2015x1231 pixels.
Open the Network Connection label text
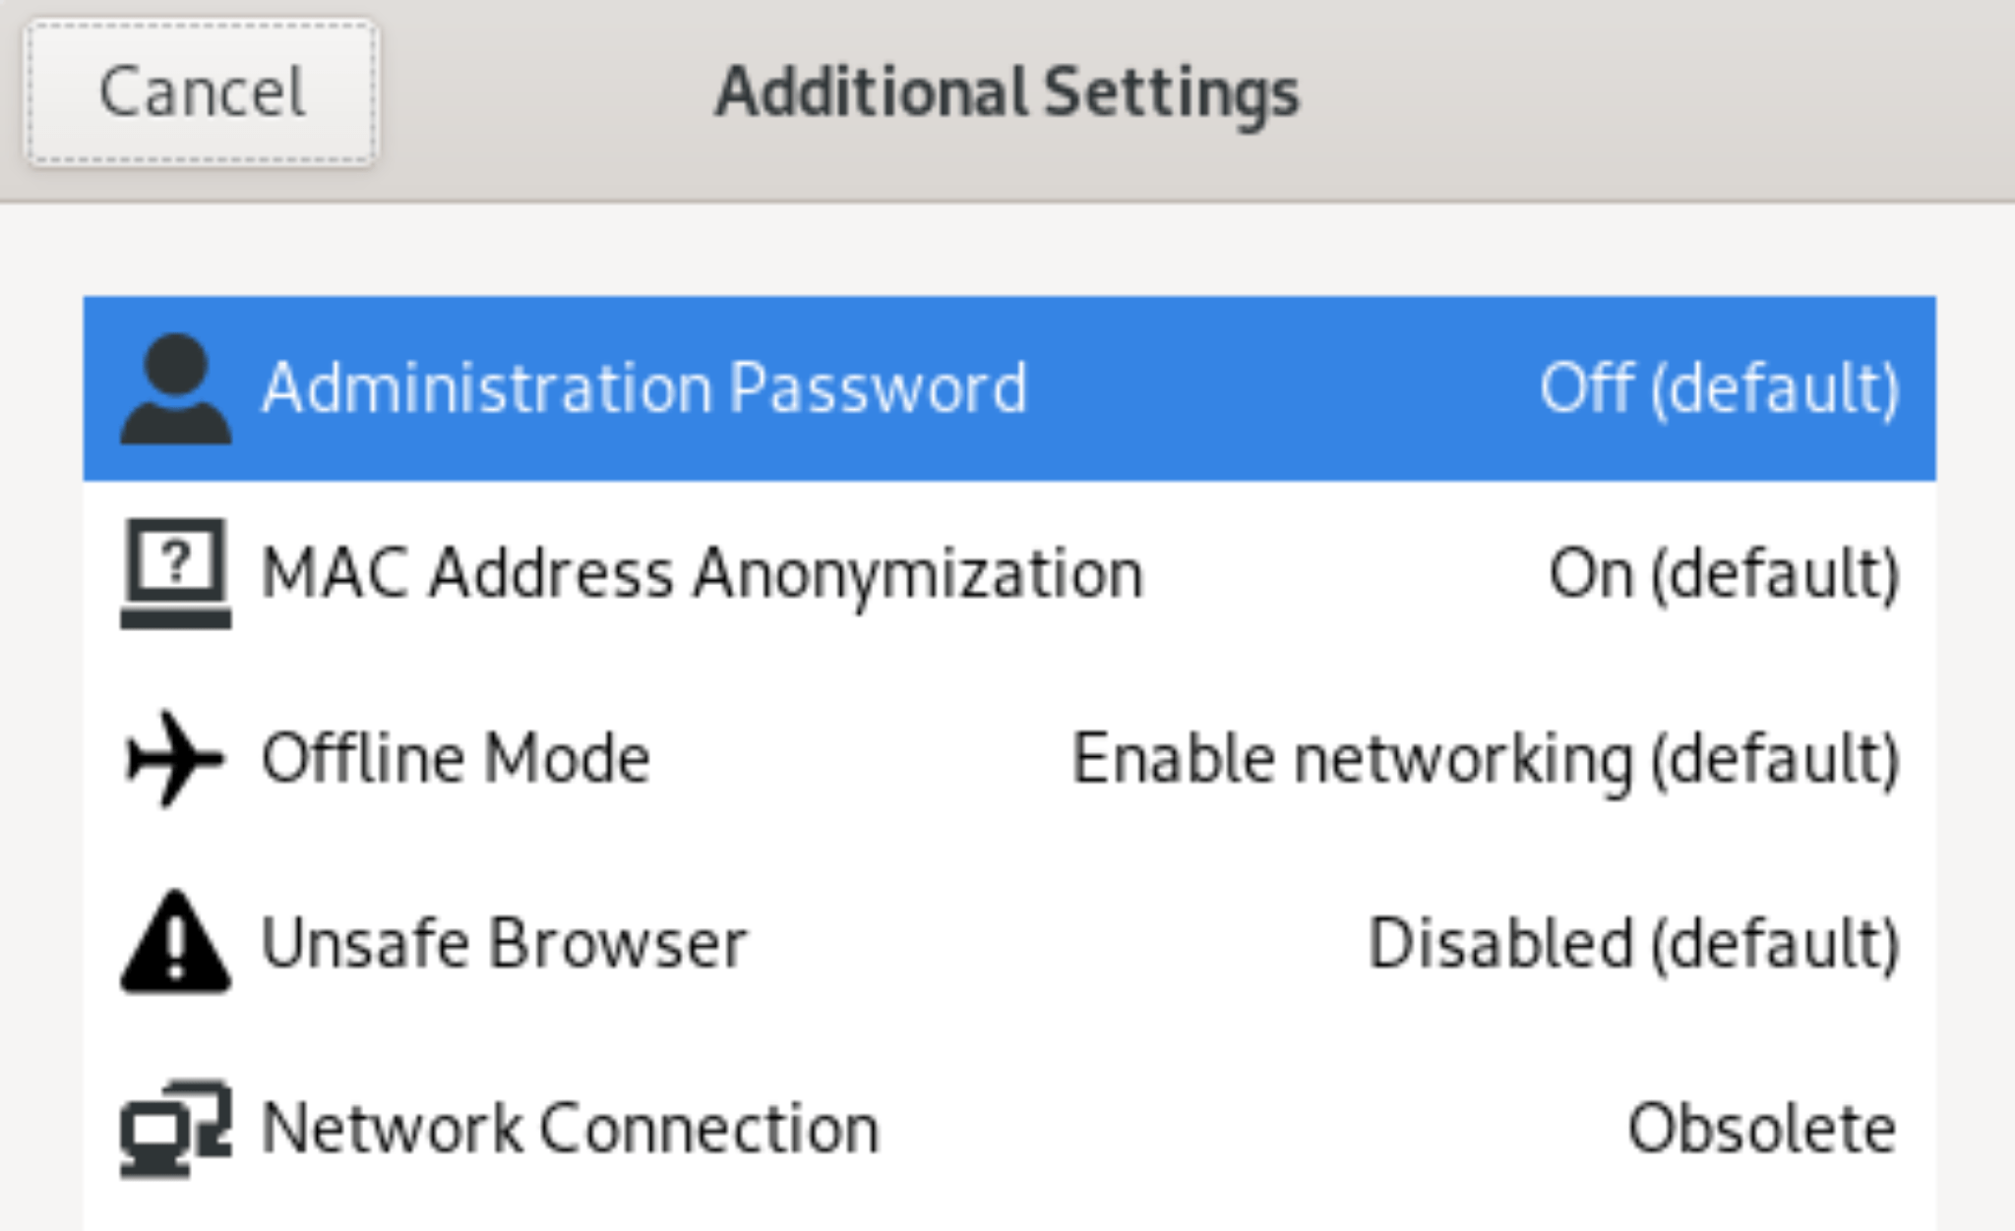tap(571, 1128)
